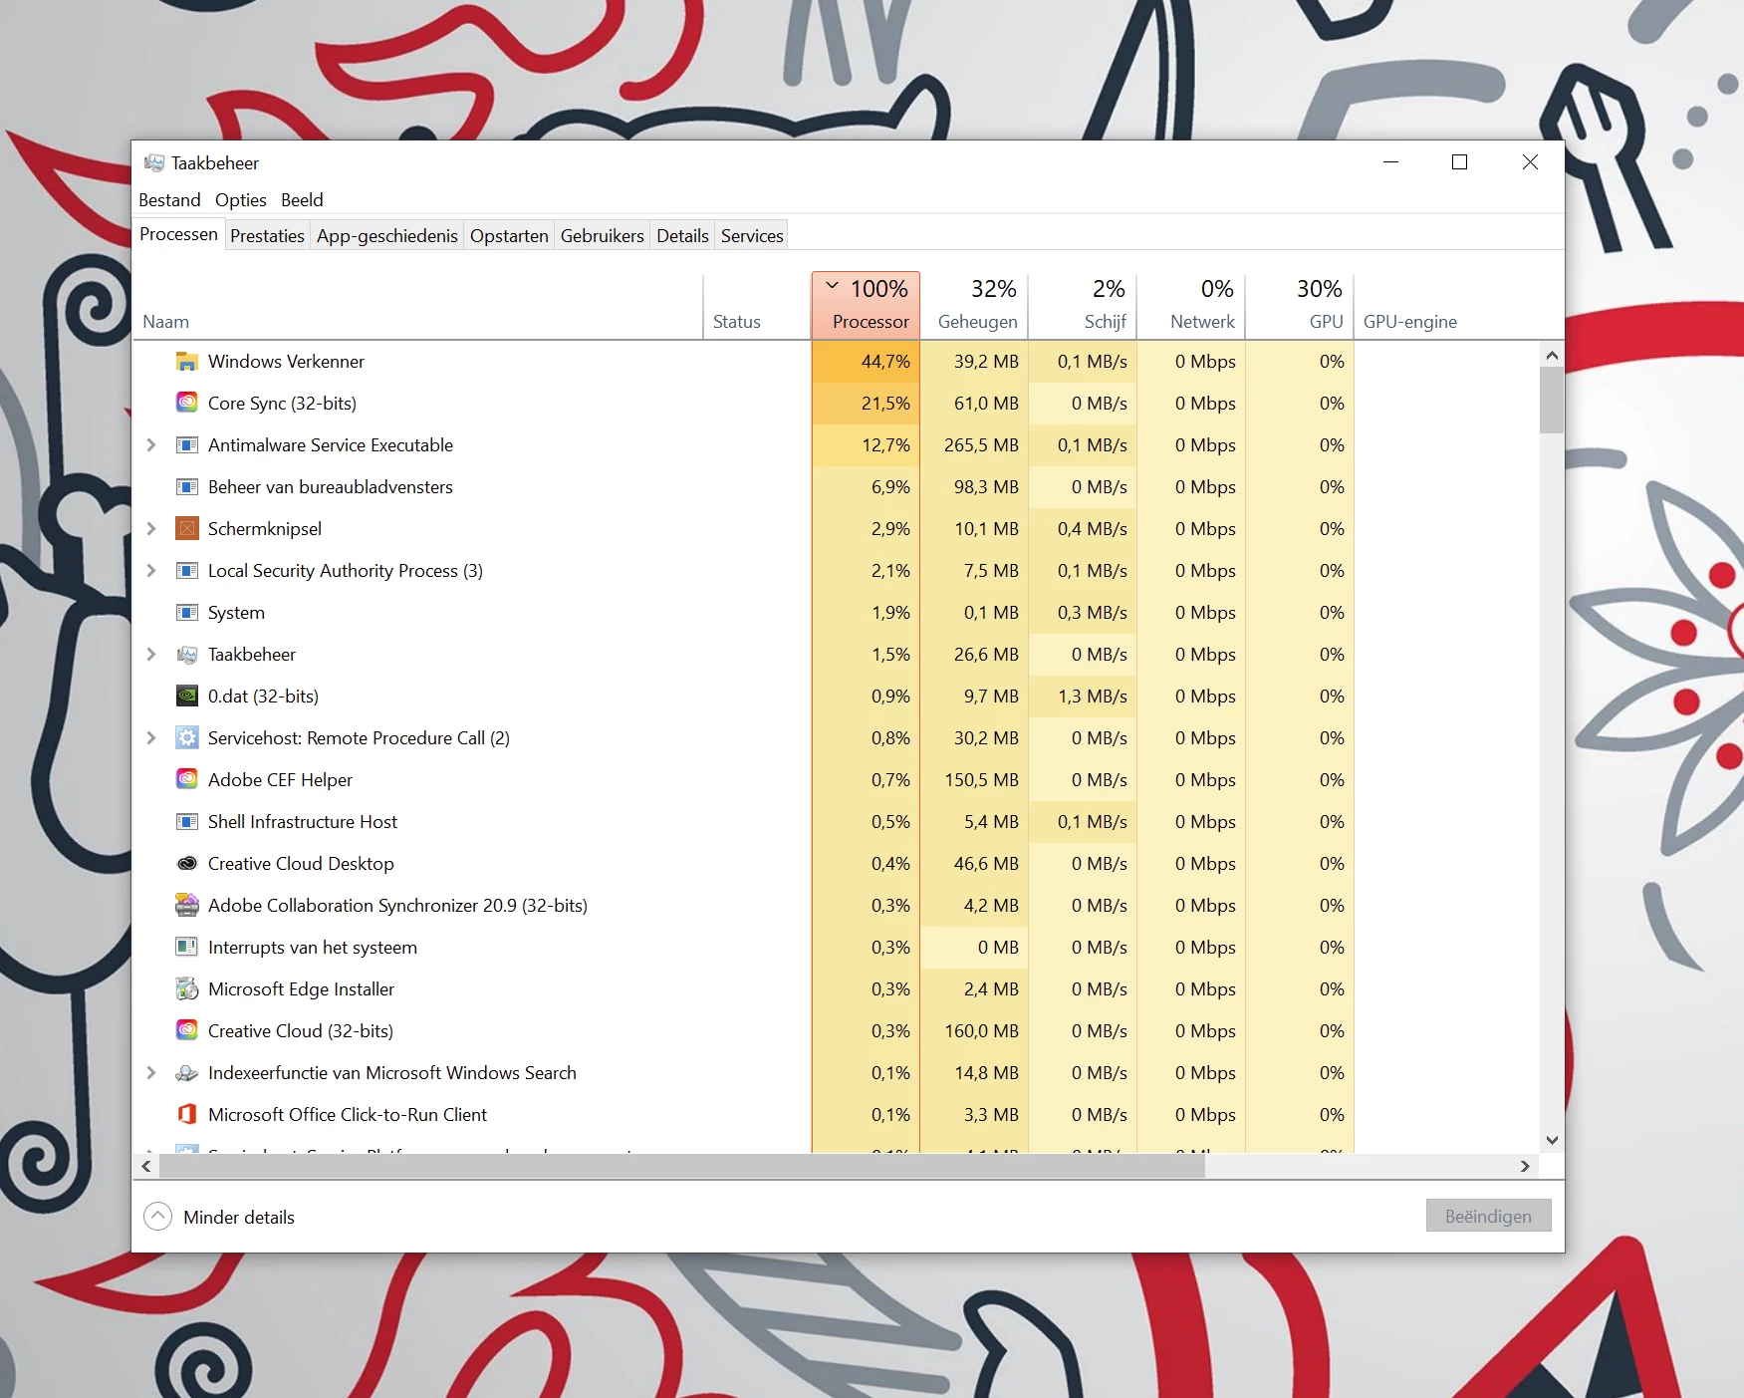Sort by the Geheugen column header
This screenshot has height=1398, width=1744.
pos(974,307)
